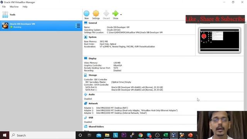Click the Optical Drive Empty entry
Viewport: 247px width, 139px height.
(x=121, y=82)
